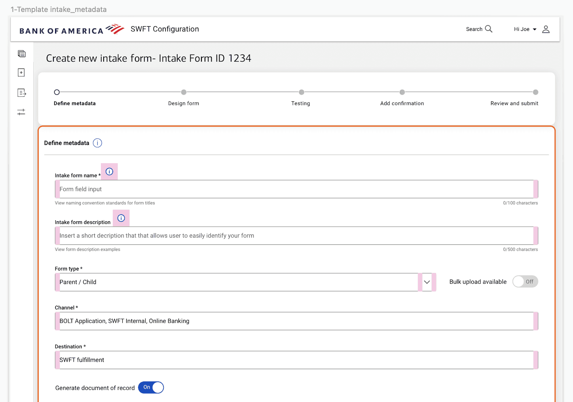Click the export form sidebar icon

click(x=22, y=93)
